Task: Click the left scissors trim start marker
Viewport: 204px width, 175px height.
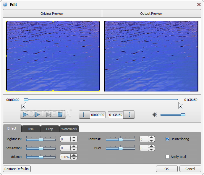Action: [24, 106]
